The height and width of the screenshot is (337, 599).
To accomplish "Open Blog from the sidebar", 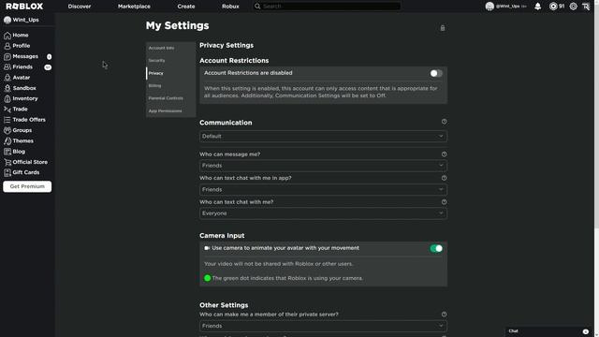I will click(15, 152).
